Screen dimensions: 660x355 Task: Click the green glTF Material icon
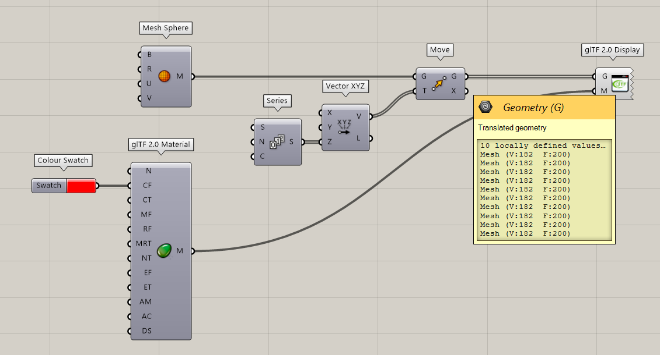[x=164, y=251]
